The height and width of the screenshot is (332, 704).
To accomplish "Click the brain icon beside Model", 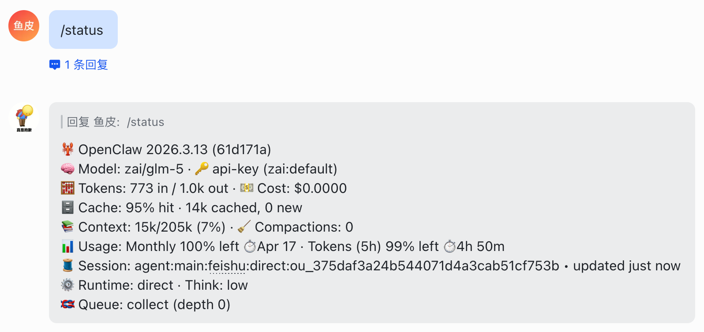I will (67, 169).
